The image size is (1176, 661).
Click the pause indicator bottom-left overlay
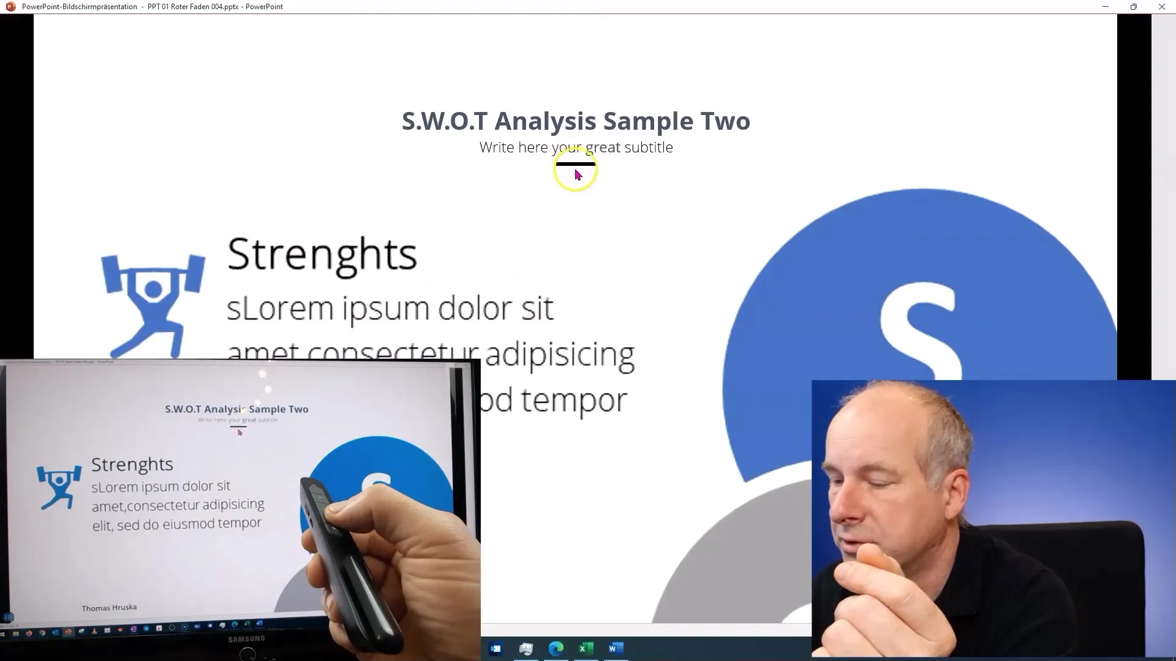click(x=8, y=616)
